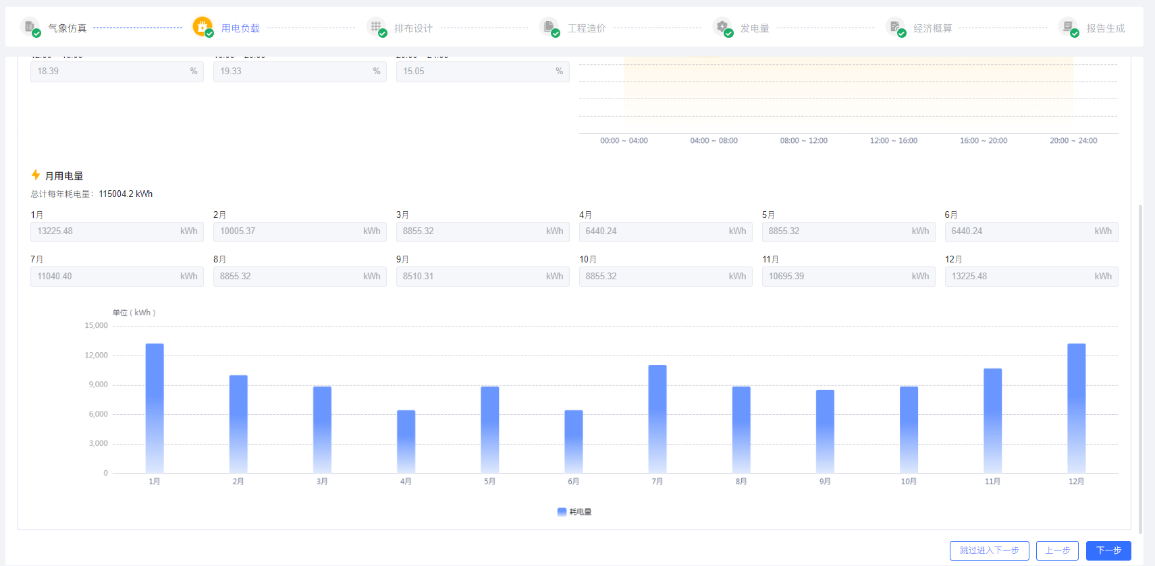Select the 2月 field showing 10005.37
Image resolution: width=1155 pixels, height=566 pixels.
click(x=300, y=231)
